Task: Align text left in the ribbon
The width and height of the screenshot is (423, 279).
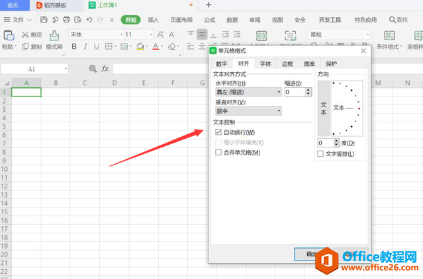Action: [x=191, y=46]
